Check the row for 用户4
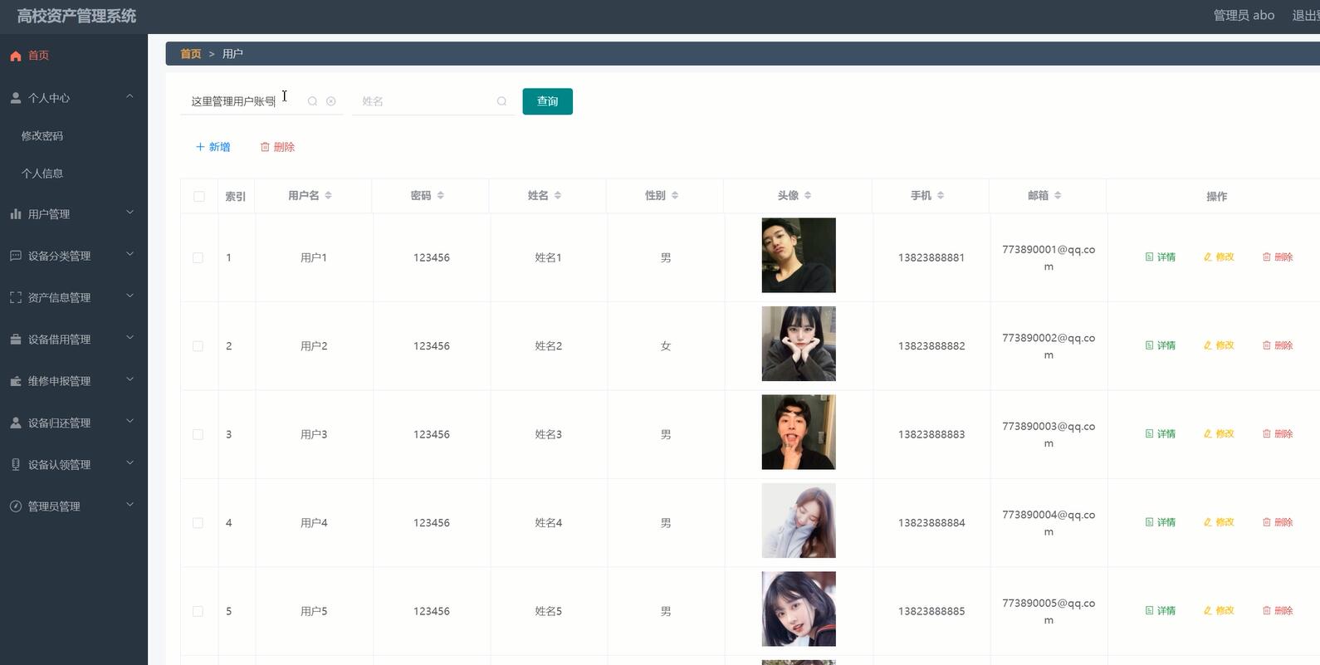 coord(198,523)
